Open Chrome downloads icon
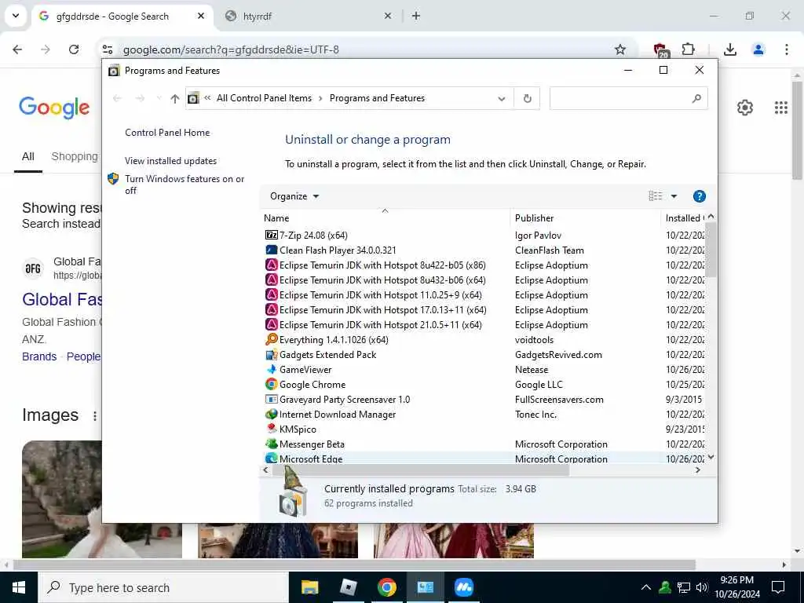Screen dimensions: 804x603 (x=729, y=49)
